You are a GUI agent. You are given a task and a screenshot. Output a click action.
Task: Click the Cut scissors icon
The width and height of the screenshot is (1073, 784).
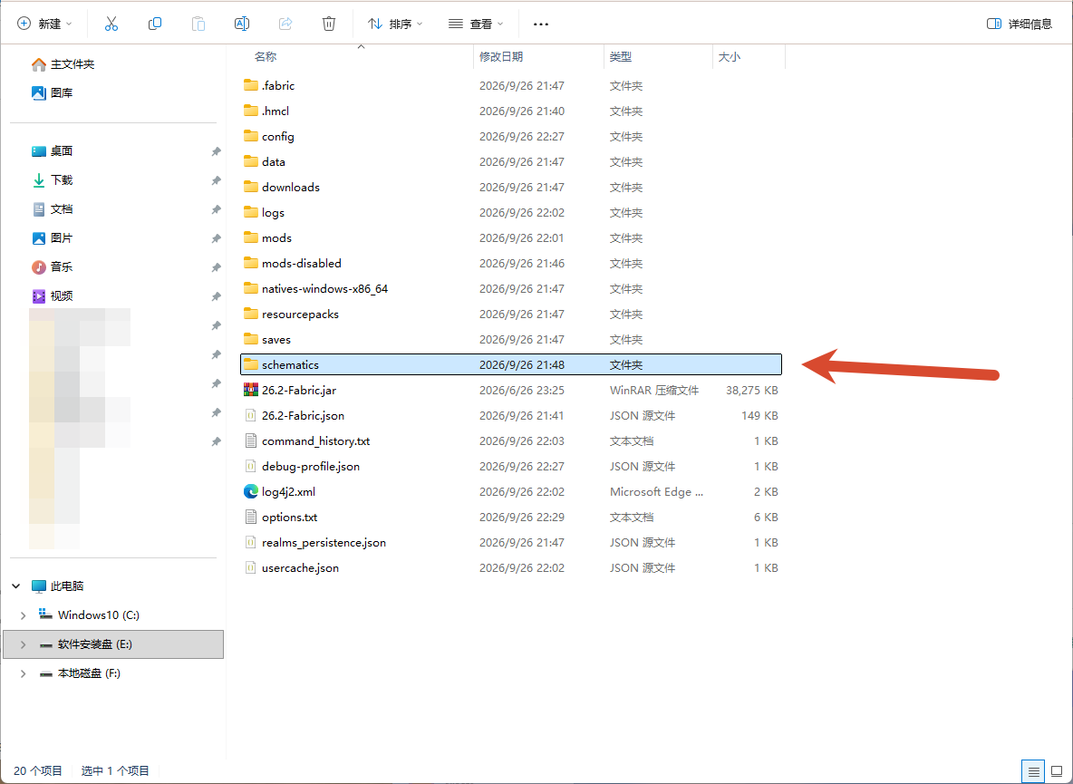pos(111,24)
